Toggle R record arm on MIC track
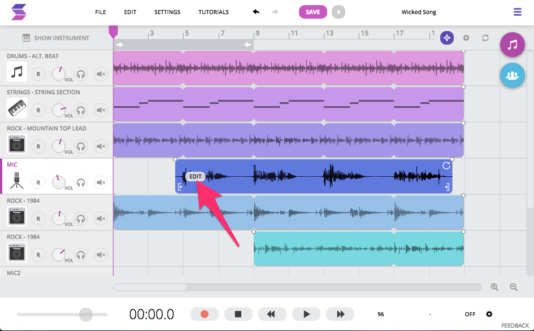The height and width of the screenshot is (331, 534). tap(38, 182)
